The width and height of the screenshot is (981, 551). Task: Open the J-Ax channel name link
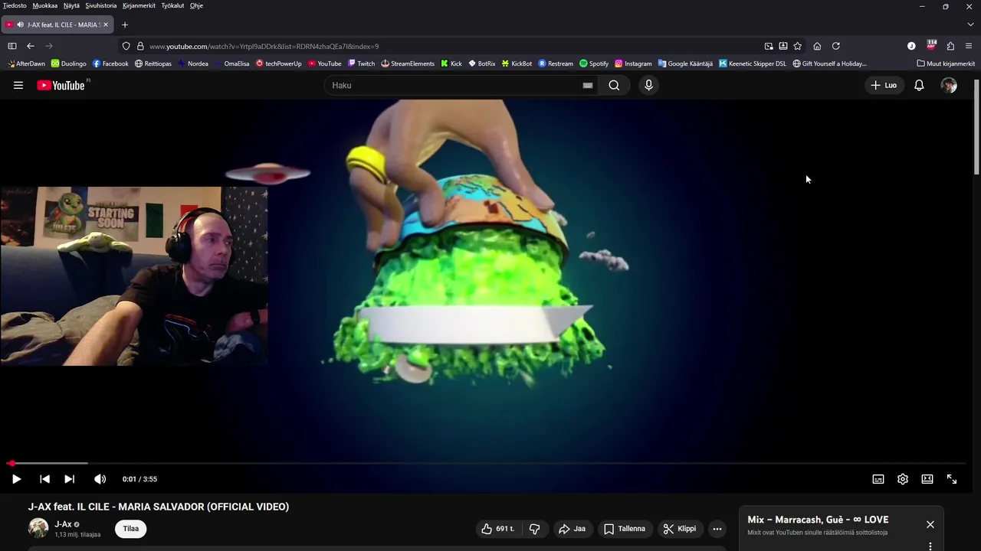pos(63,524)
